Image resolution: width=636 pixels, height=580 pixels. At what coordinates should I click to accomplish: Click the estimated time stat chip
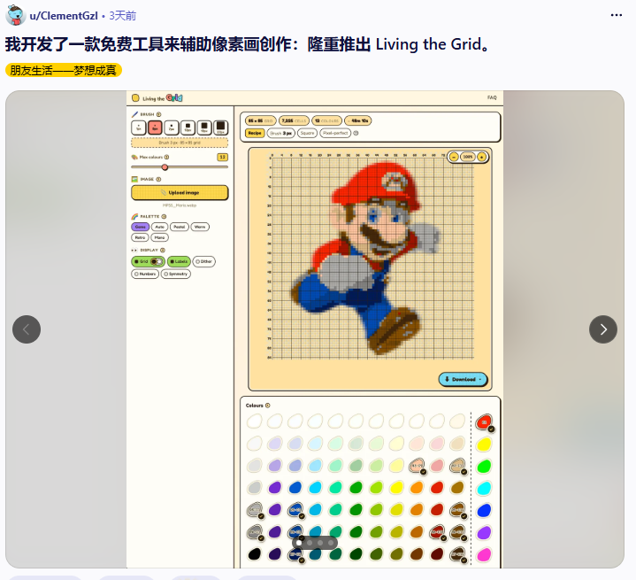pyautogui.click(x=357, y=120)
